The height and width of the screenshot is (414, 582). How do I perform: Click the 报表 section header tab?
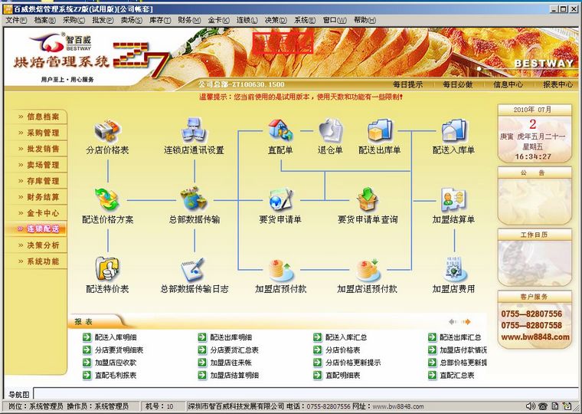pos(83,322)
